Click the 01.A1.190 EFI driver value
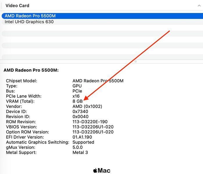The width and height of the screenshot is (203, 174). click(82, 137)
